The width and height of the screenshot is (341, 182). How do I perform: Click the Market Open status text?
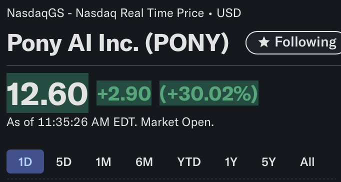[177, 122]
